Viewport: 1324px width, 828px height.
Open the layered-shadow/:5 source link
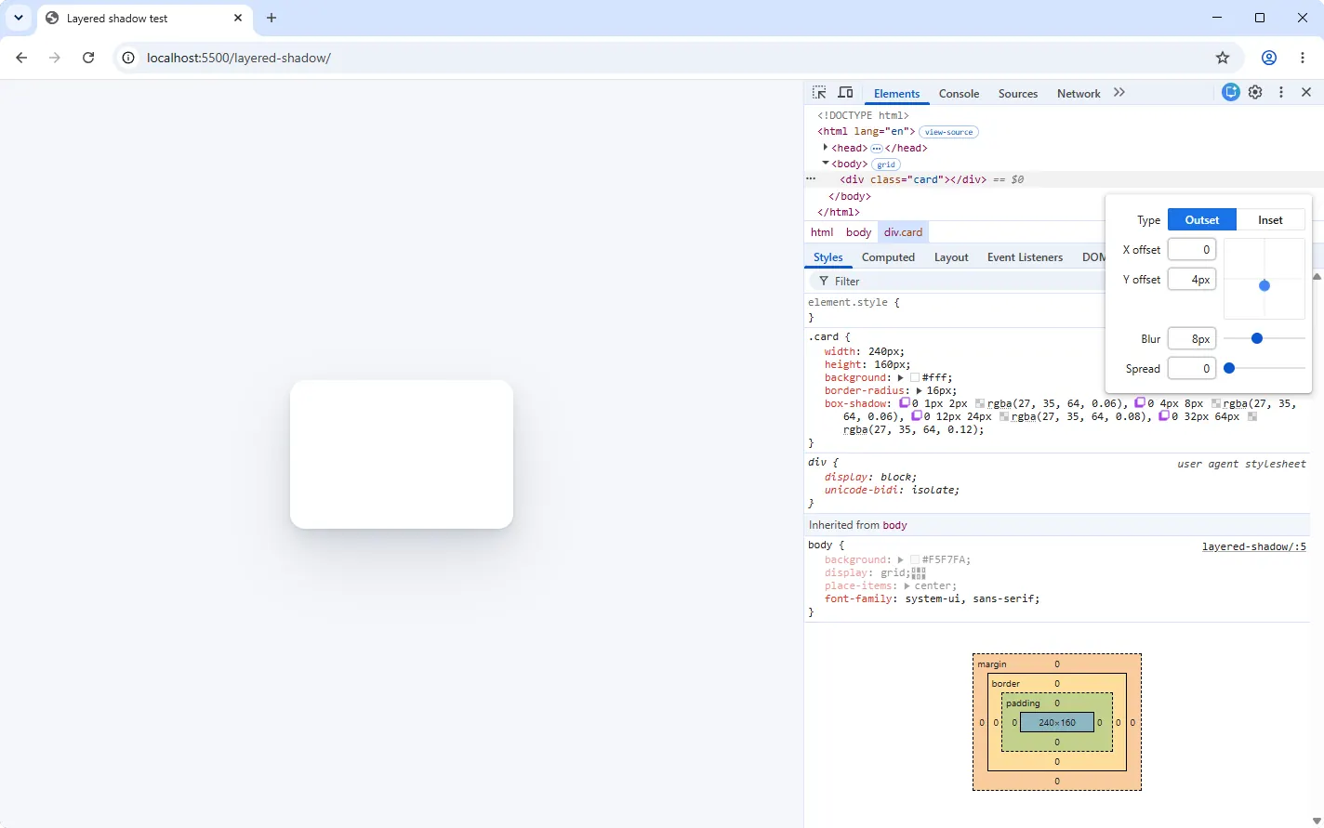[x=1253, y=546]
